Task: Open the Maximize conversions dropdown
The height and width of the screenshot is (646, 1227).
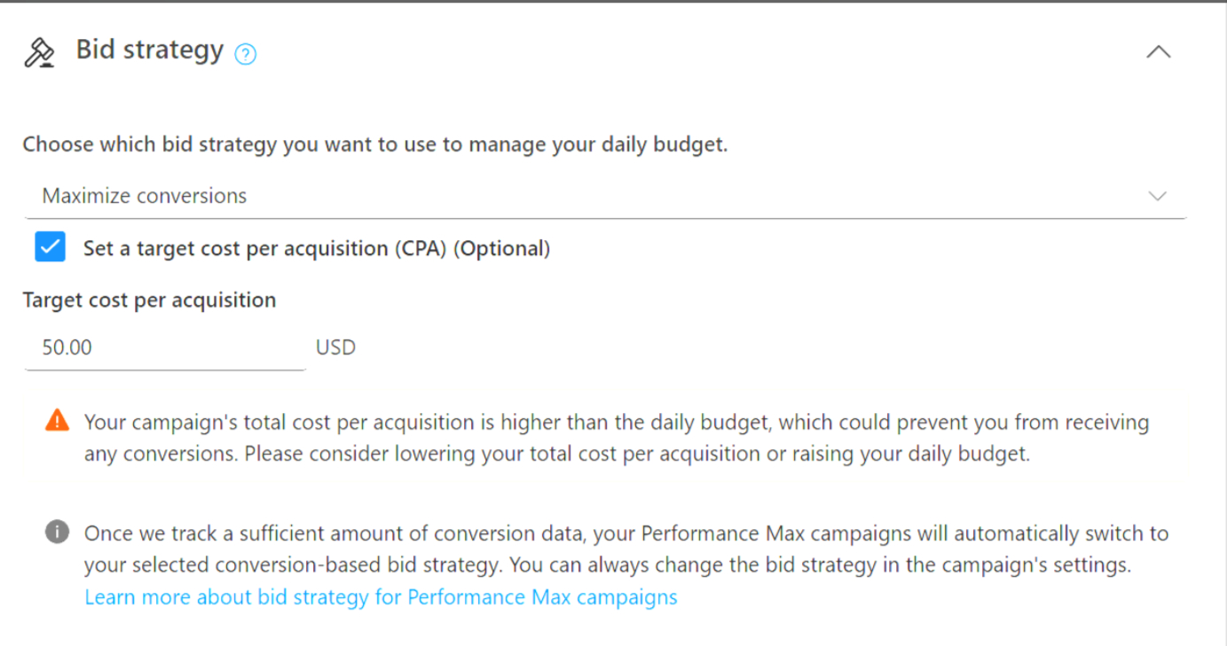Action: click(x=586, y=196)
